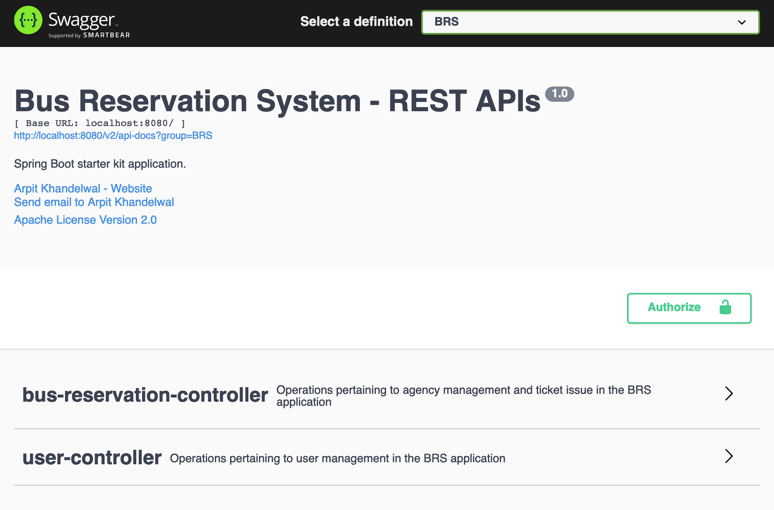Click the user management description text
Image resolution: width=774 pixels, height=510 pixels.
pyautogui.click(x=338, y=458)
